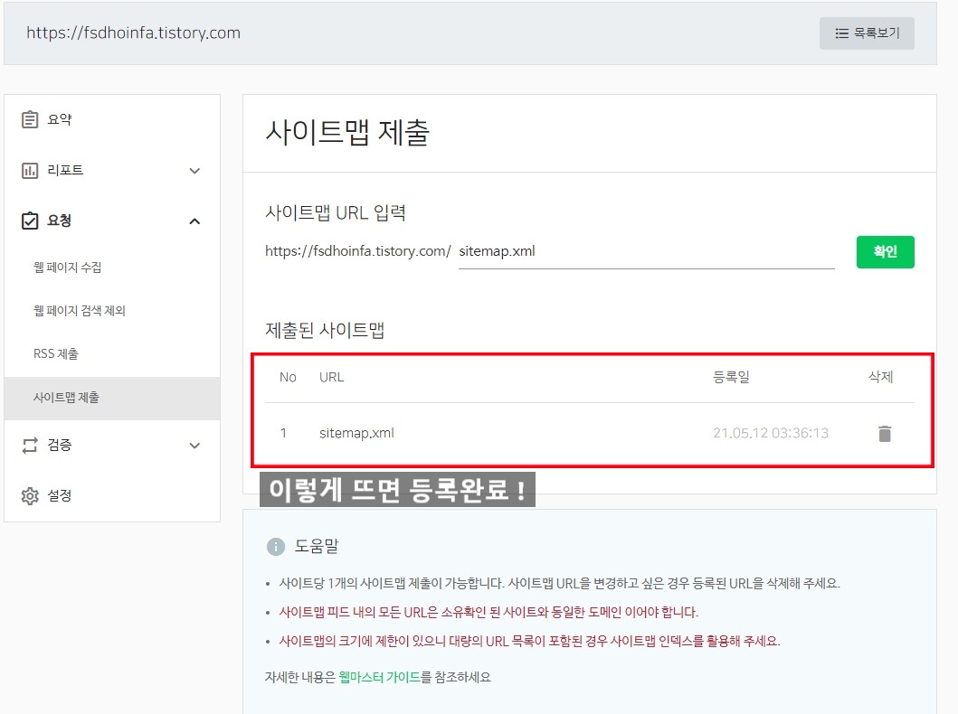Open the 웹 페이지 검색 제외 submenu
The width and height of the screenshot is (958, 714).
(80, 310)
